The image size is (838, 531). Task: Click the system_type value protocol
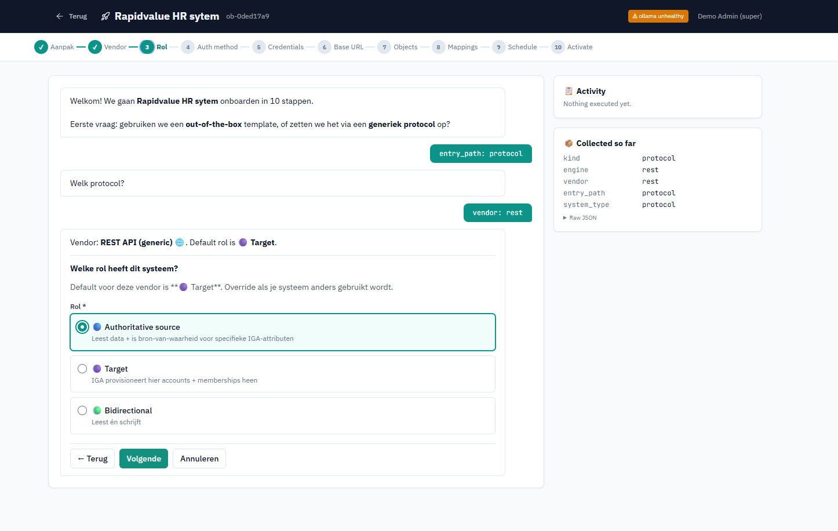[x=659, y=205]
